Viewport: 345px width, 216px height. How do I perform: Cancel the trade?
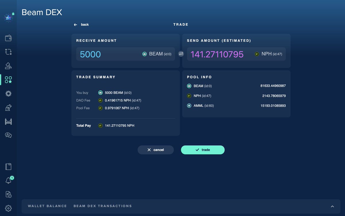point(156,150)
